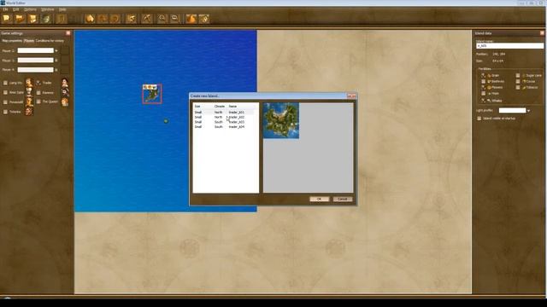Open the Player 2 dropdown
547x307 pixels.
[x=56, y=51]
